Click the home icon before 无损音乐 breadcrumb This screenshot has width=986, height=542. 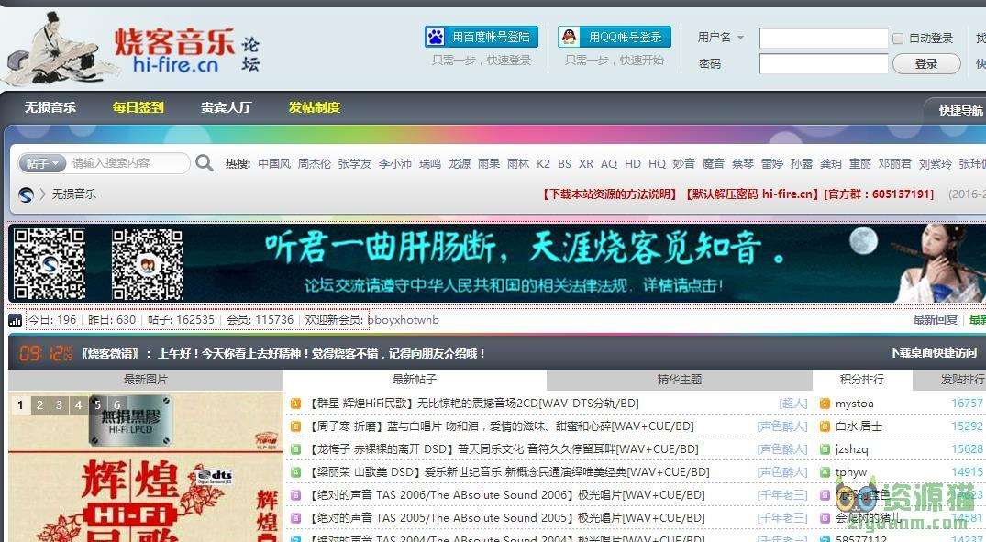click(x=26, y=194)
